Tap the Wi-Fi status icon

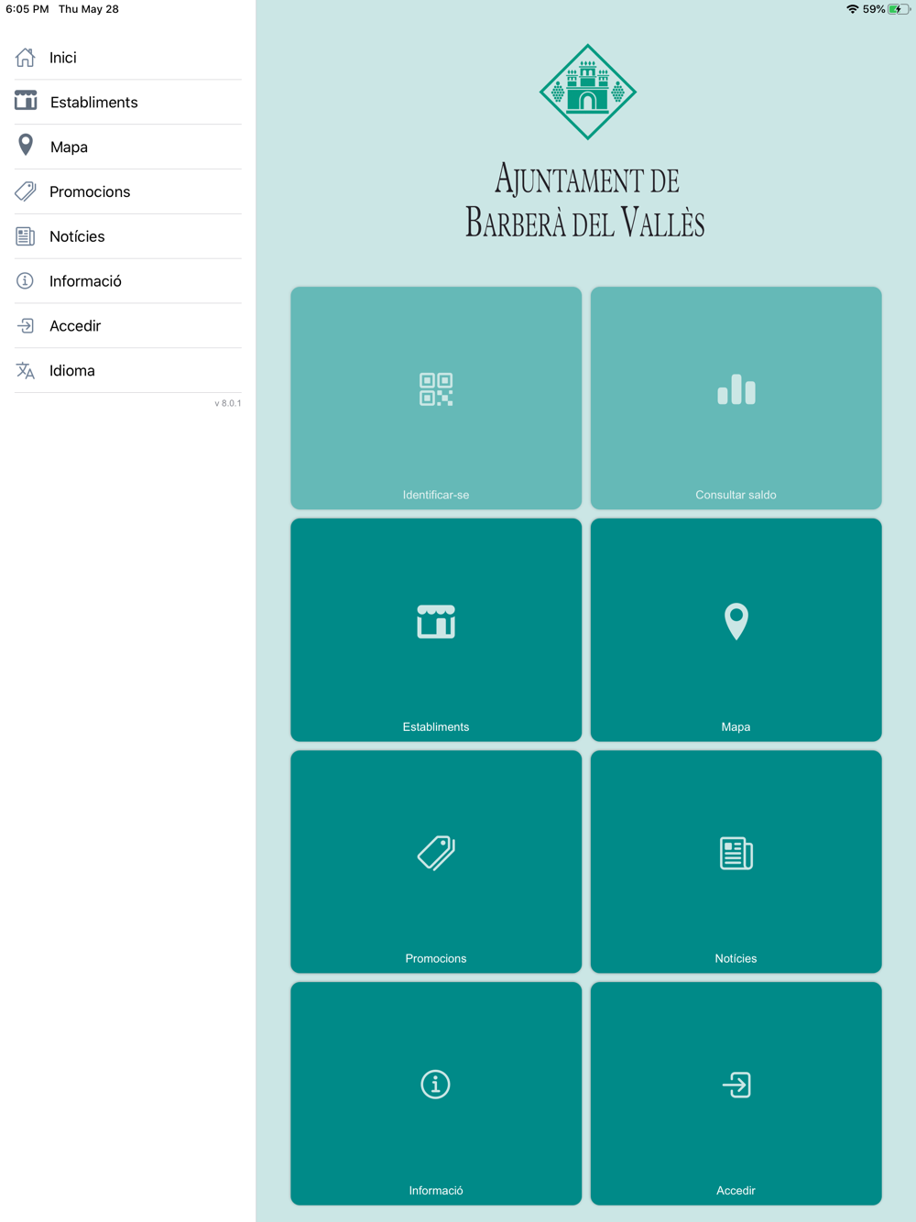(x=852, y=9)
